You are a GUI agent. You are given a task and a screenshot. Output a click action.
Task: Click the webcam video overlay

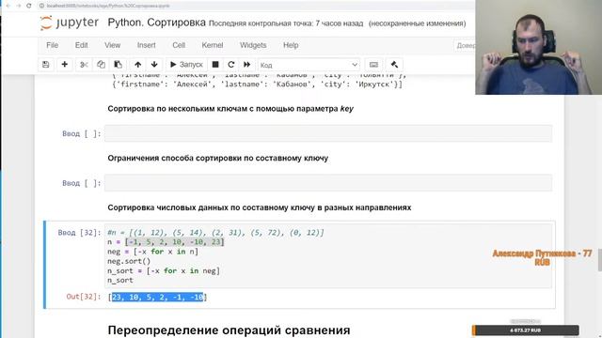point(538,47)
